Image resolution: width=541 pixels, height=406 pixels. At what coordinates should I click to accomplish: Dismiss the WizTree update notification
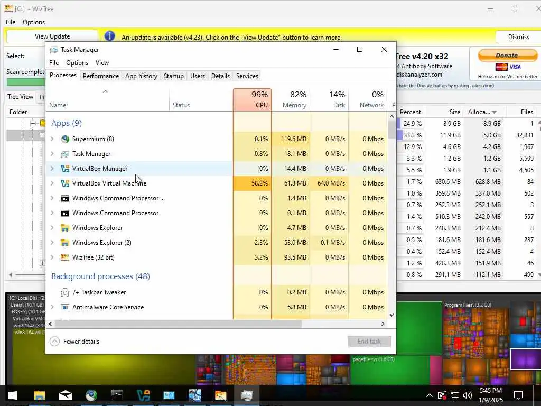[518, 36]
